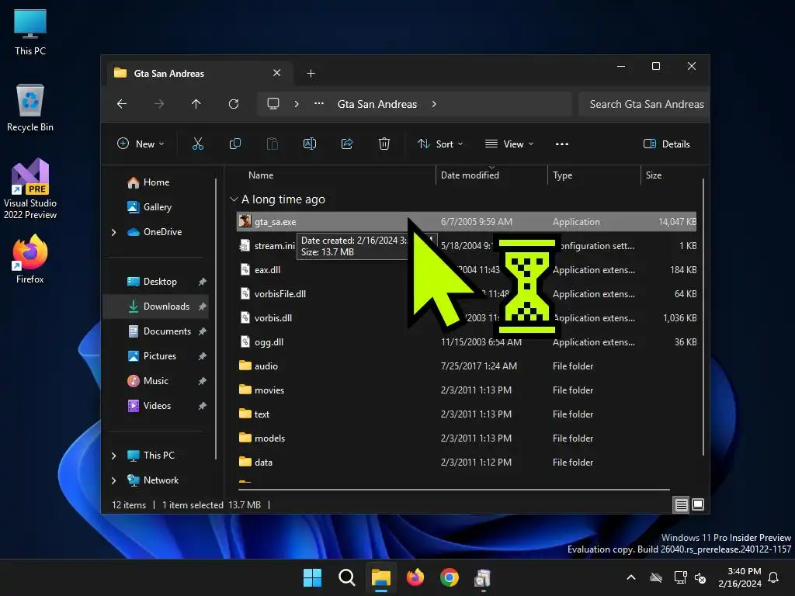Collapse the 'A long time ago' group

point(234,199)
